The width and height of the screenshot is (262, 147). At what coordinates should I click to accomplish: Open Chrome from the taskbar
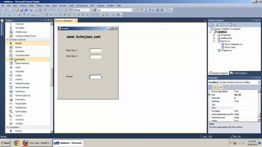click(16, 143)
